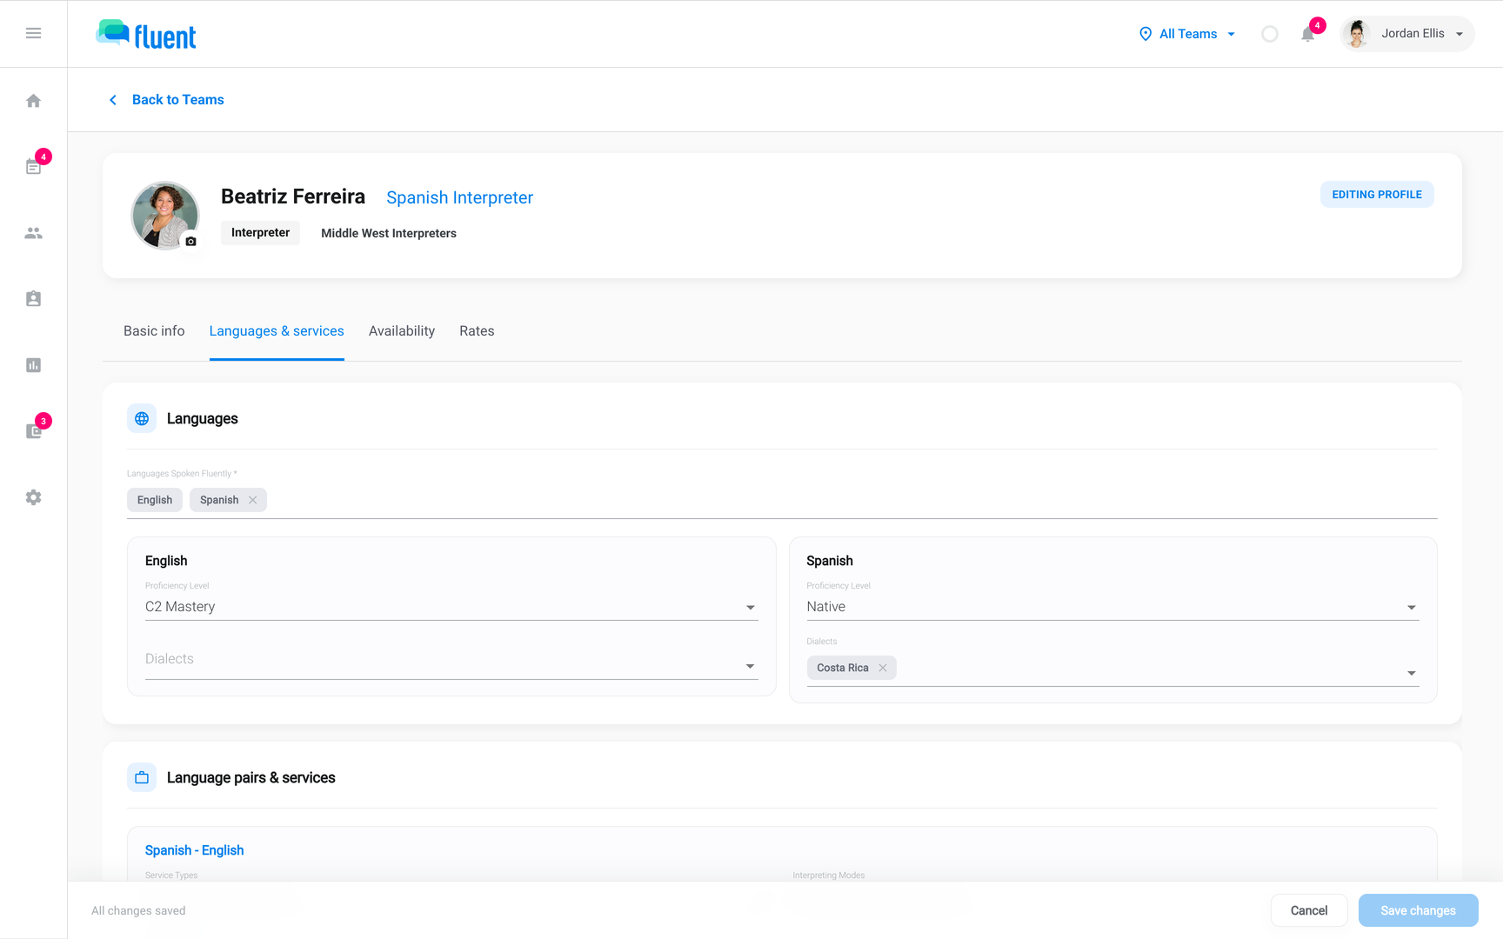Image resolution: width=1503 pixels, height=939 pixels.
Task: Open English proficiency level dropdown
Action: point(451,607)
